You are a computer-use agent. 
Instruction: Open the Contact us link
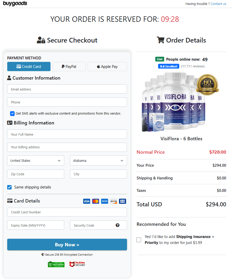[x=218, y=4]
